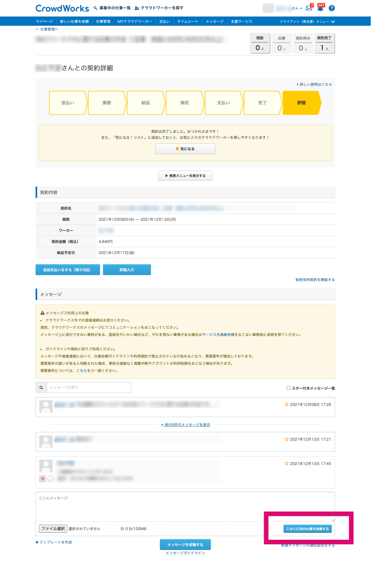Click the neutral face reaction icon
This screenshot has width=371, height=570.
click(51, 478)
